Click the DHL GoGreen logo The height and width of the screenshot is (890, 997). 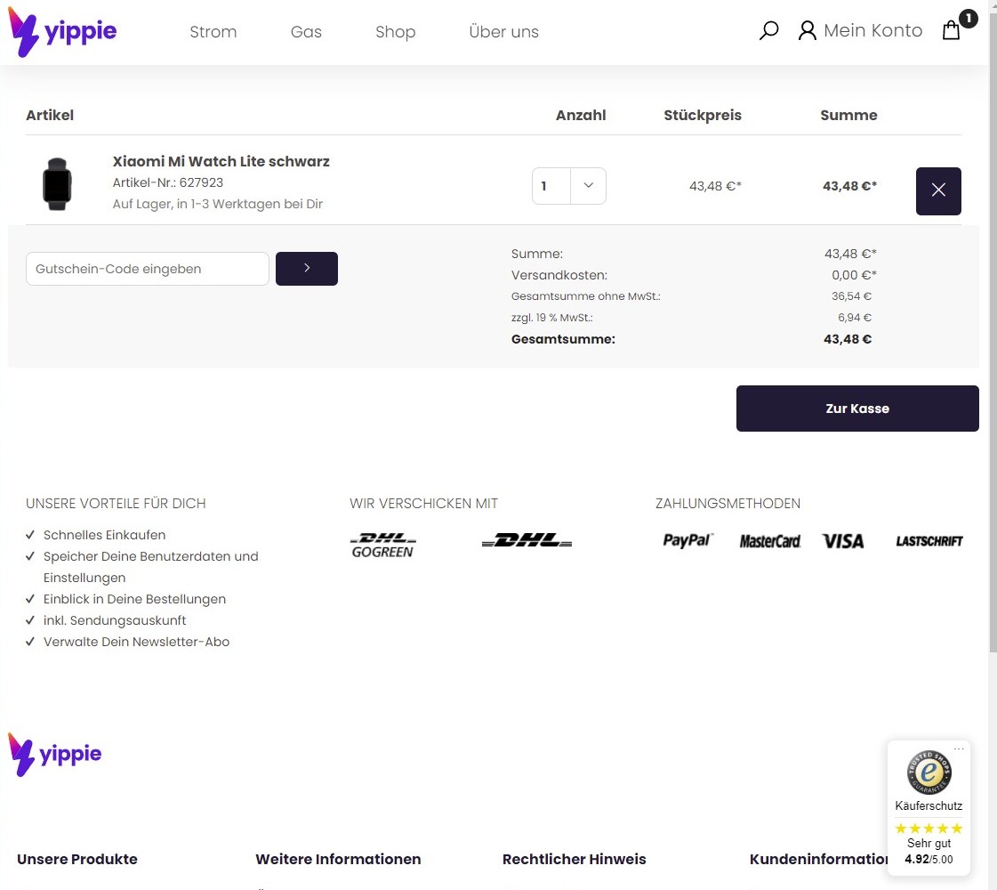382,546
